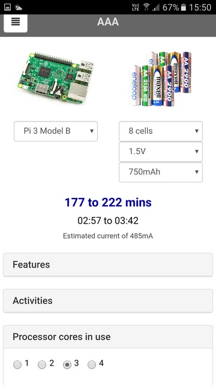Viewport: 216px width, 385px height.
Task: Select 3 processor cores radio button
Action: (67, 365)
